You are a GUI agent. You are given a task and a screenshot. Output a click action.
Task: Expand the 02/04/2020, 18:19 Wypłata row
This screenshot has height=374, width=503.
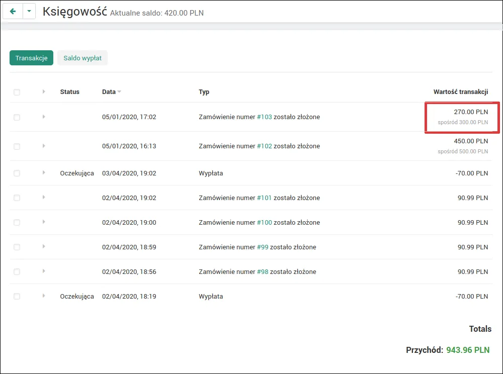[44, 296]
